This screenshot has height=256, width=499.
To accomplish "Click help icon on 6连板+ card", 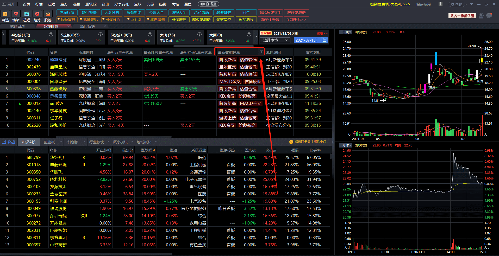I will [x=150, y=34].
